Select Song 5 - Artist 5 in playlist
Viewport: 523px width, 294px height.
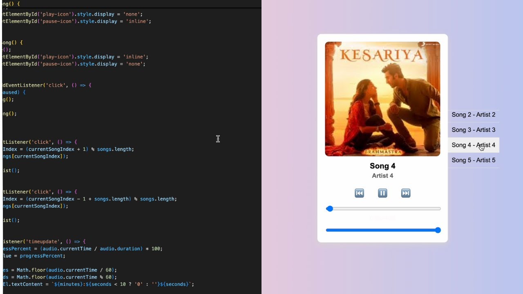click(473, 160)
